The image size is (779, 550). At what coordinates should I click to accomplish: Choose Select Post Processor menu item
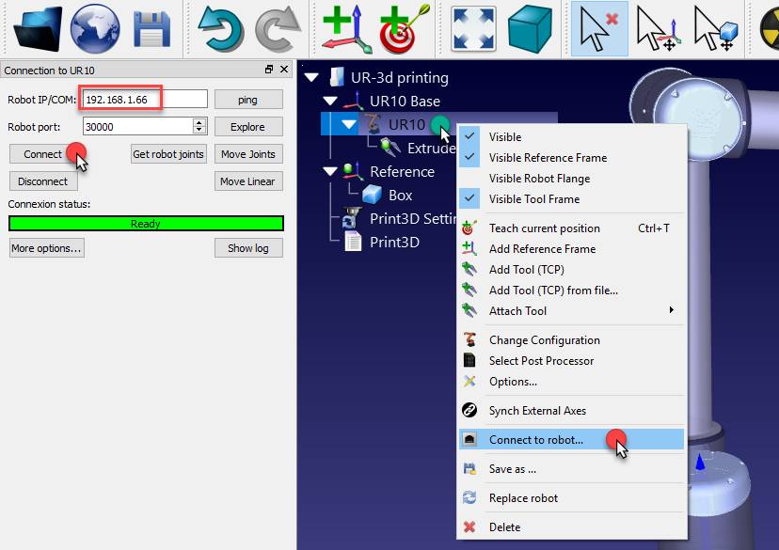point(541,361)
